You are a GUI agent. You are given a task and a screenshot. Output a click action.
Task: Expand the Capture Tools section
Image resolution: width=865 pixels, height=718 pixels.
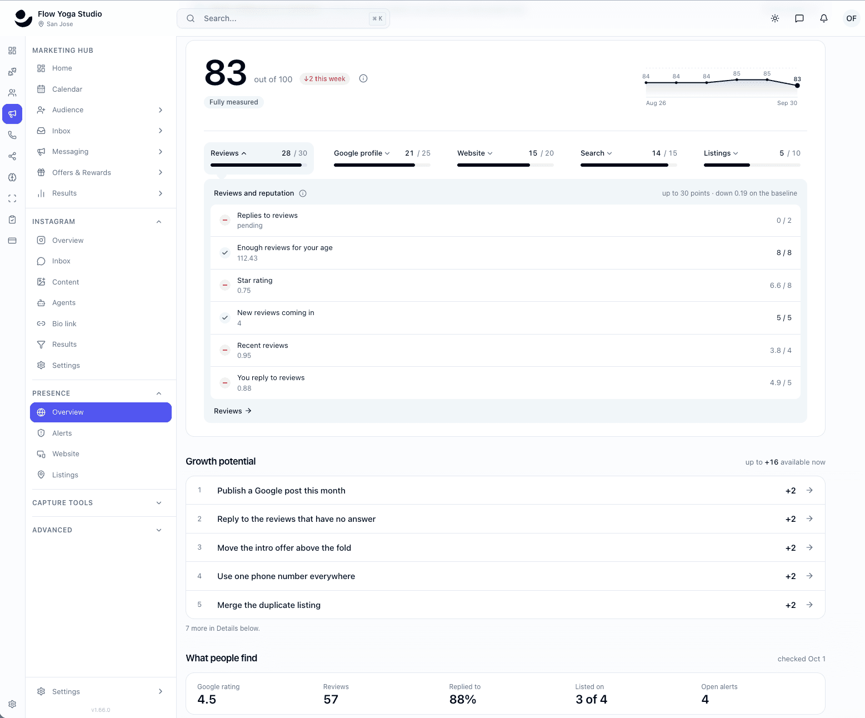(x=159, y=503)
